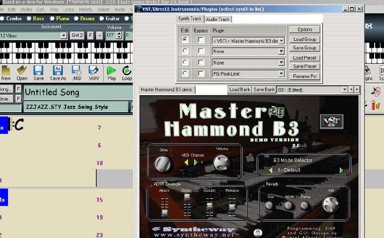Select the Combo track radio button
Screen dimensions: 384x238
(2, 18)
